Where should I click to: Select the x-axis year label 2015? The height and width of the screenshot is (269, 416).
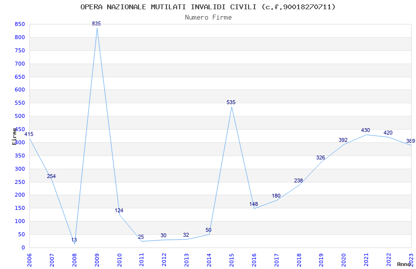coord(231,260)
